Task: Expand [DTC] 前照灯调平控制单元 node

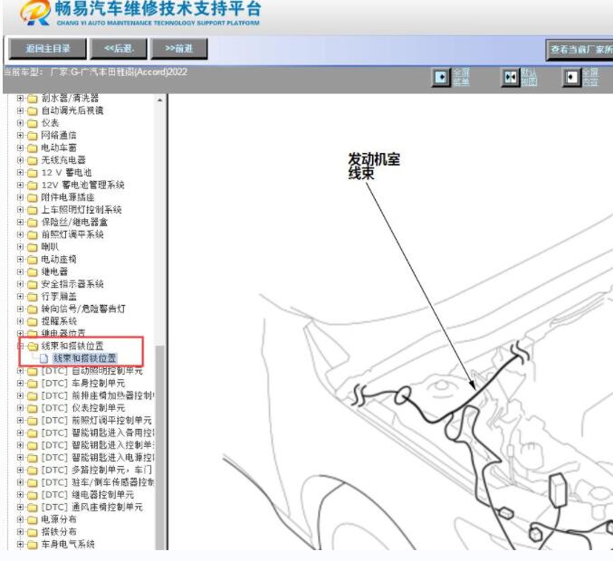Action: click(20, 421)
